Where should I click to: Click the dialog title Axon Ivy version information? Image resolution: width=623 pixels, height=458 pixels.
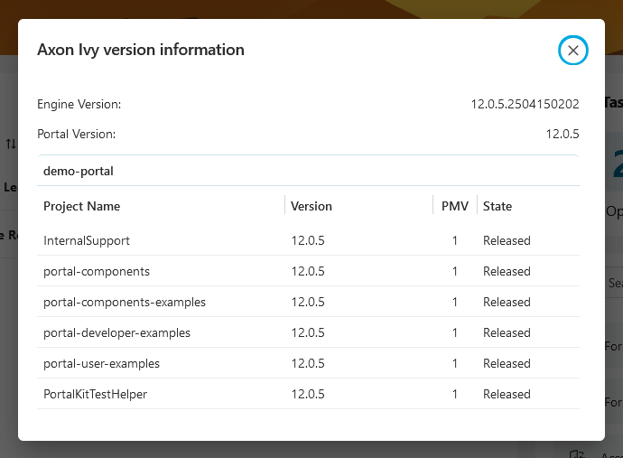(x=141, y=50)
